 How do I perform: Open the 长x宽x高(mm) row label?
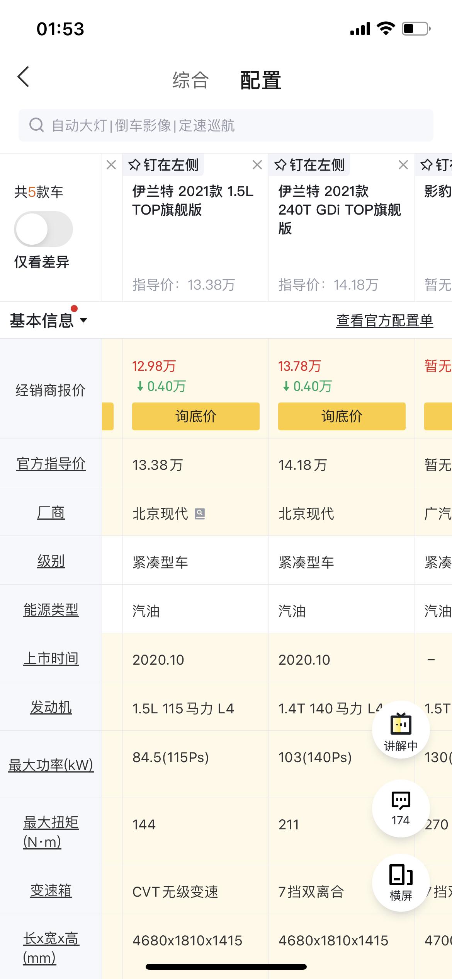(x=51, y=948)
